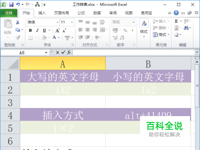This screenshot has height=150, width=200.
Task: Decrease indent
Action: (x=81, y=37)
